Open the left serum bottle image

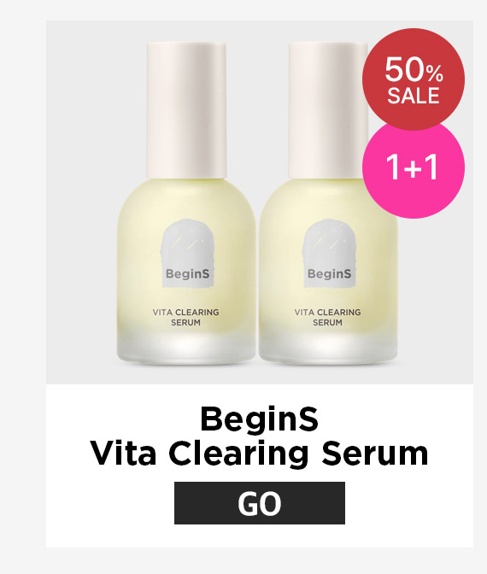(x=186, y=203)
